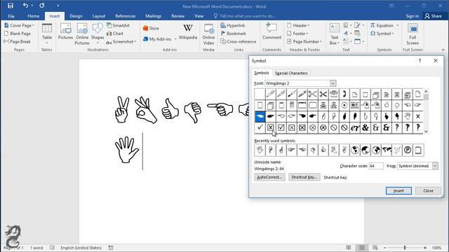
Task: Open the Font combo box dropdown
Action: (x=333, y=83)
